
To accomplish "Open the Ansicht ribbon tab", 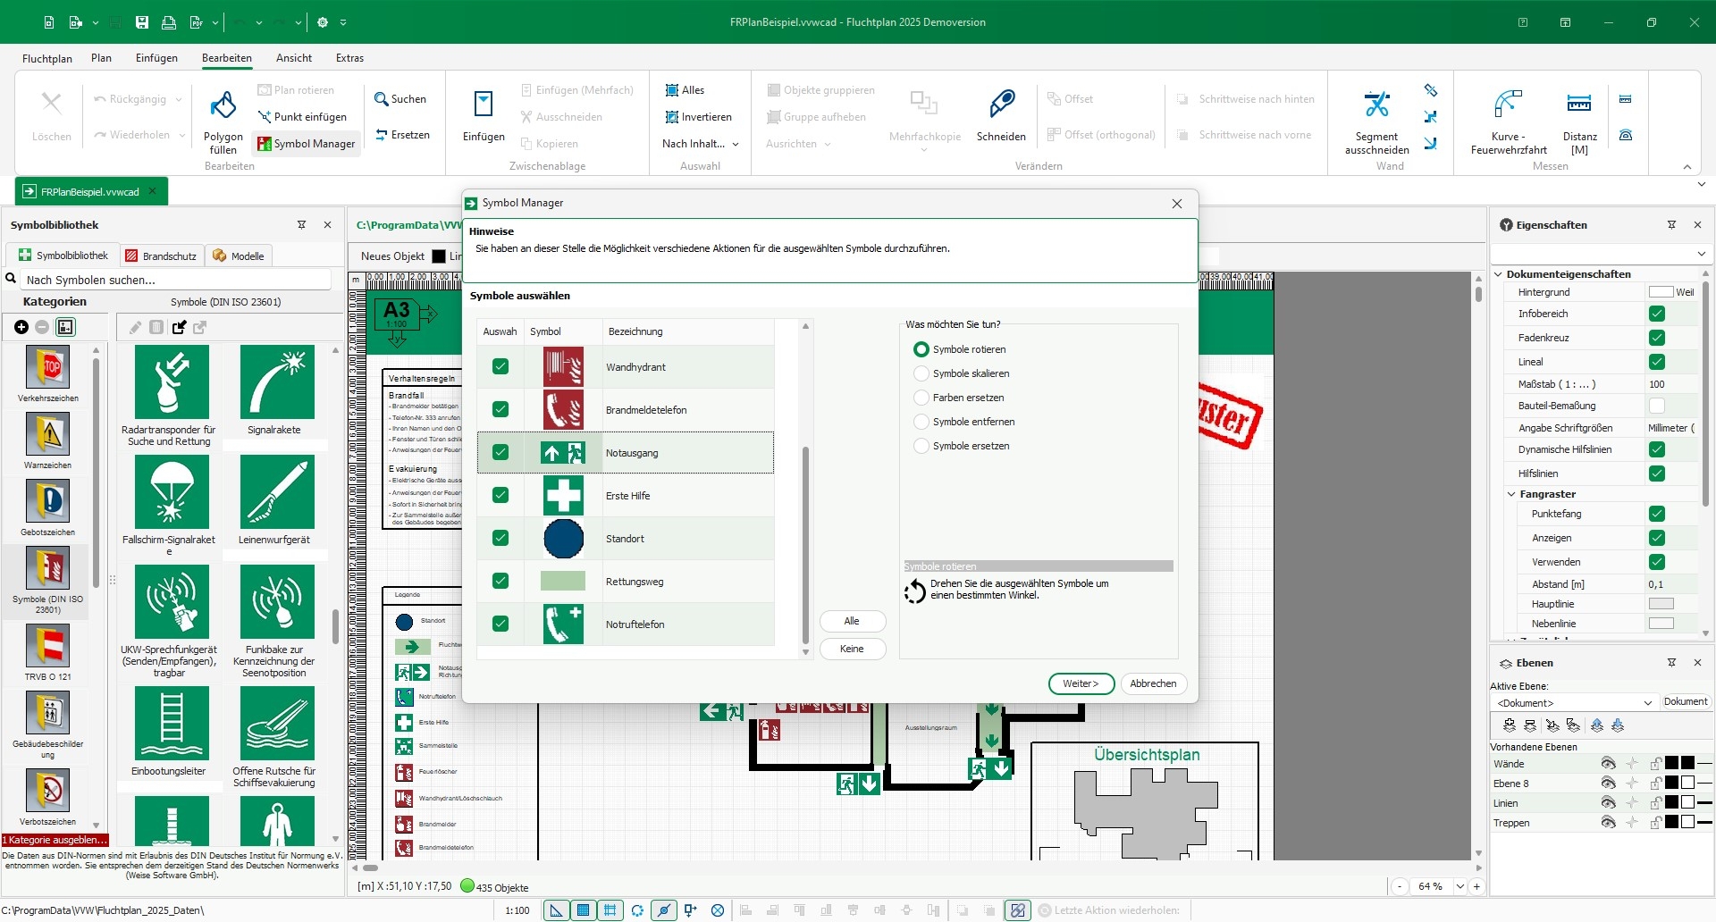I will (x=293, y=58).
